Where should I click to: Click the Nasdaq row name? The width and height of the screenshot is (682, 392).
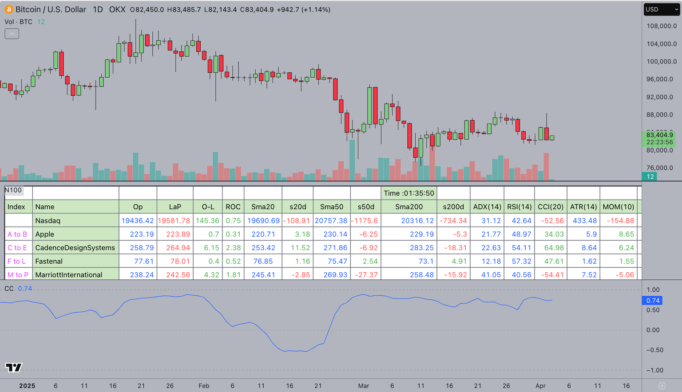(49, 220)
